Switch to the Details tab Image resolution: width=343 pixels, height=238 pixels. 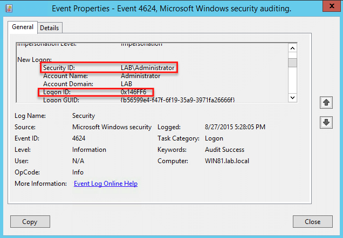[50, 28]
